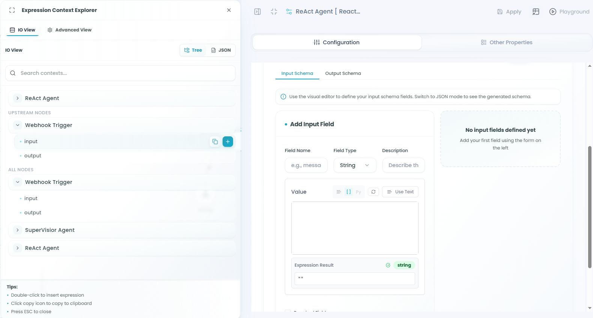Click the Apply button
593x318 pixels.
pyautogui.click(x=509, y=12)
